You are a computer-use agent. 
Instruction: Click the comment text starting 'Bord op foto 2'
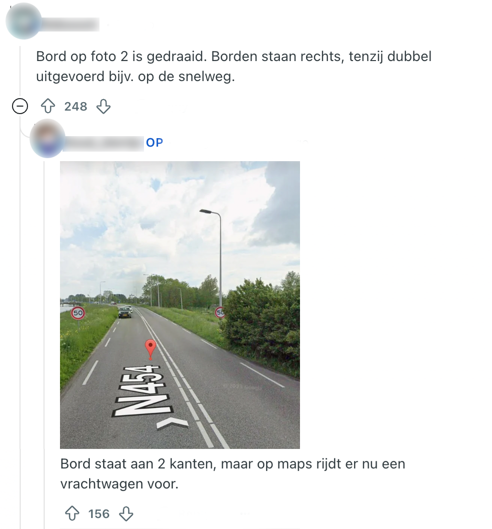point(233,67)
